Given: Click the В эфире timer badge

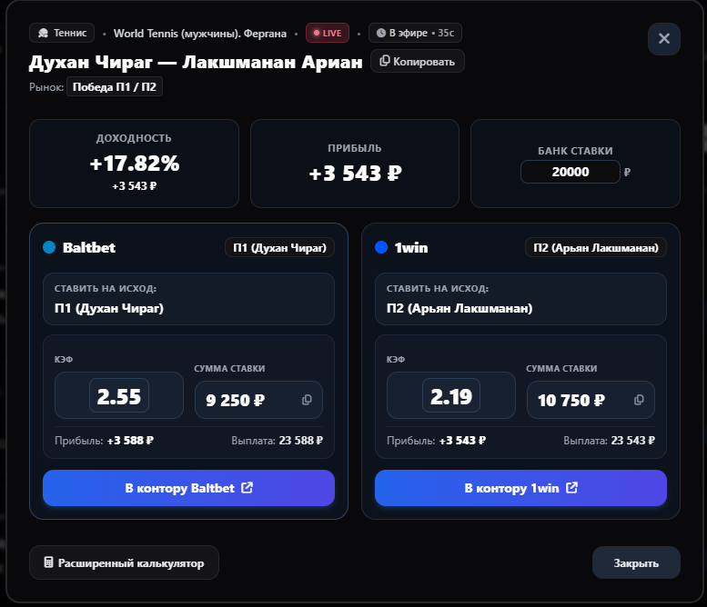Looking at the screenshot, I should click(x=415, y=33).
